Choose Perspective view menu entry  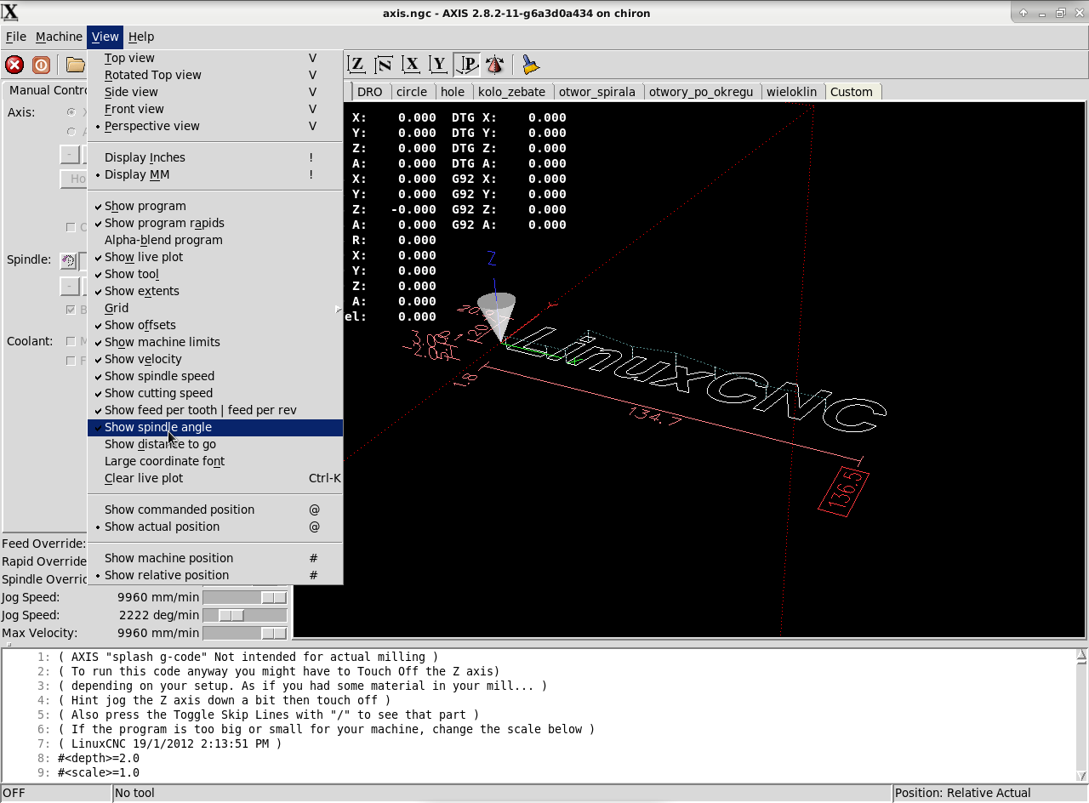pyautogui.click(x=215, y=126)
